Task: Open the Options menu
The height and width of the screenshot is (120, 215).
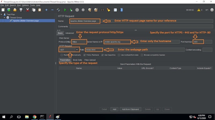Action: [25, 5]
